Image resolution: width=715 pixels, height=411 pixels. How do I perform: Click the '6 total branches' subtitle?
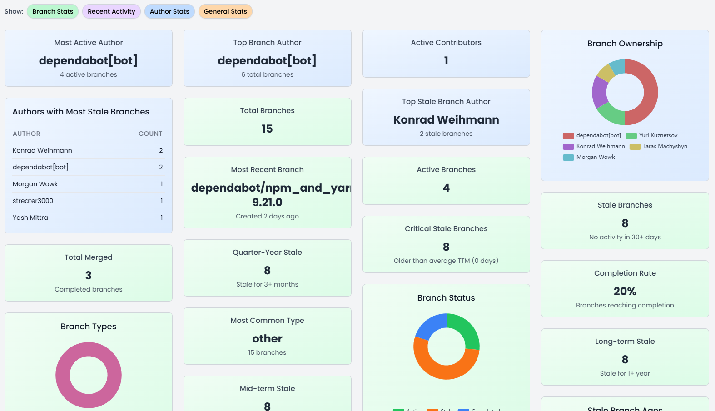tap(267, 74)
